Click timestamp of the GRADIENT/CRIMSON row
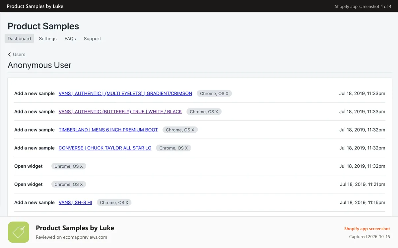398x248 pixels. point(362,93)
